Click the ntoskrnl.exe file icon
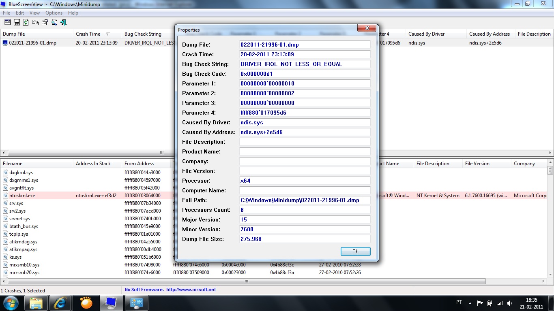The height and width of the screenshot is (311, 554). [5, 196]
